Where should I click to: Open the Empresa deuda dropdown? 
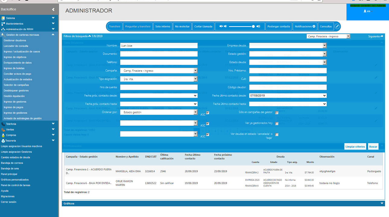(x=324, y=46)
